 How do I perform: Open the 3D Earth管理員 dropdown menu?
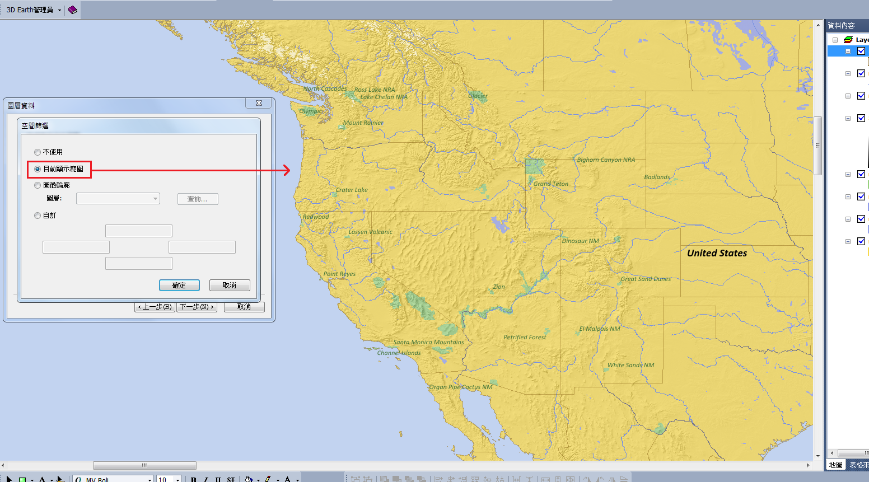[x=59, y=10]
